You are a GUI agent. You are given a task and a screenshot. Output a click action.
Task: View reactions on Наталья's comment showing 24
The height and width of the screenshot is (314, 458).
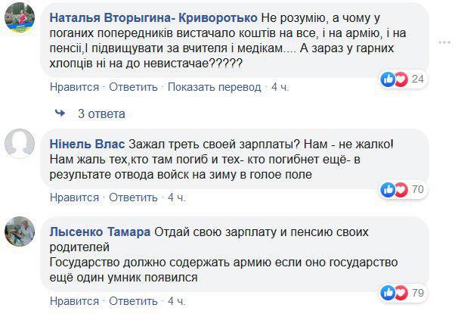click(404, 79)
